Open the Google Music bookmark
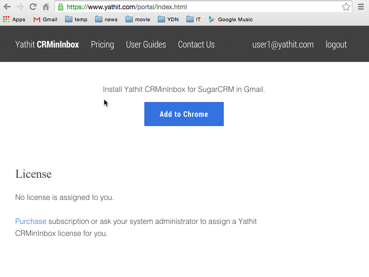The height and width of the screenshot is (277, 369). (231, 19)
